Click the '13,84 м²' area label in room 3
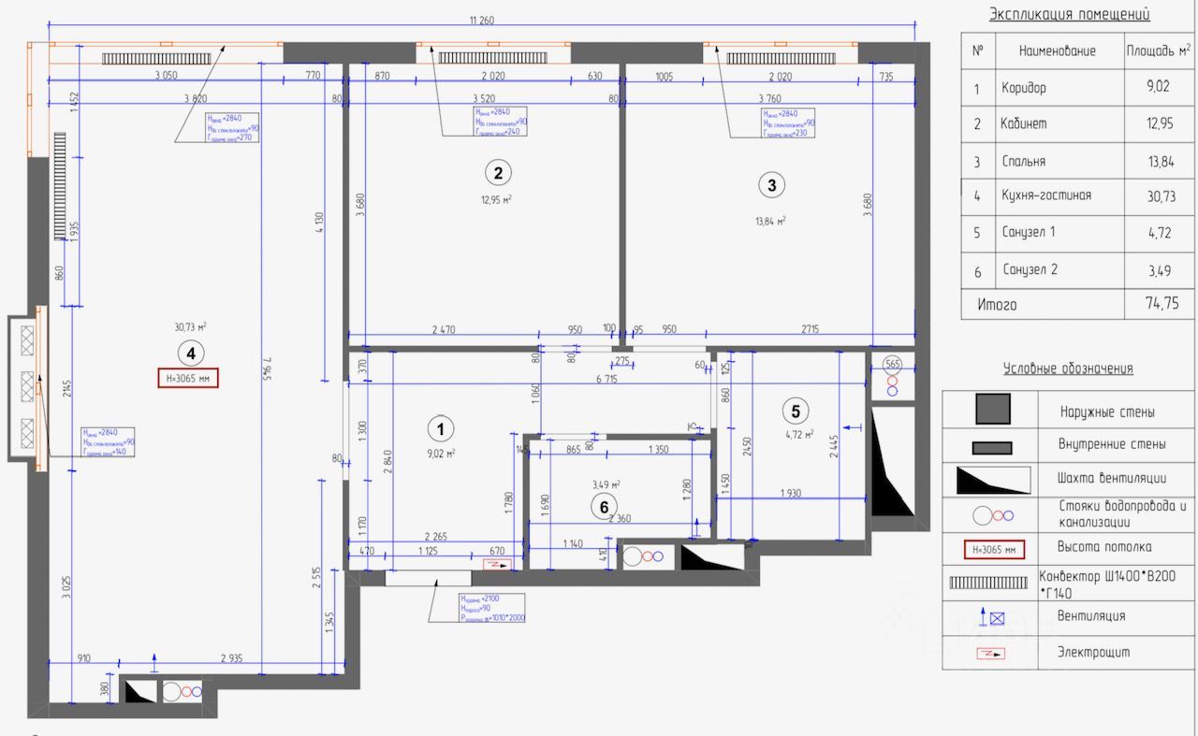The height and width of the screenshot is (736, 1198). pyautogui.click(x=770, y=222)
